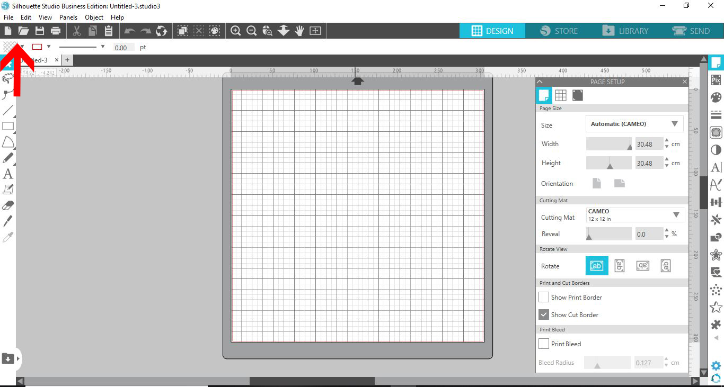Expand the Library drawer arrow at bottom left
The image size is (724, 387).
(x=19, y=358)
